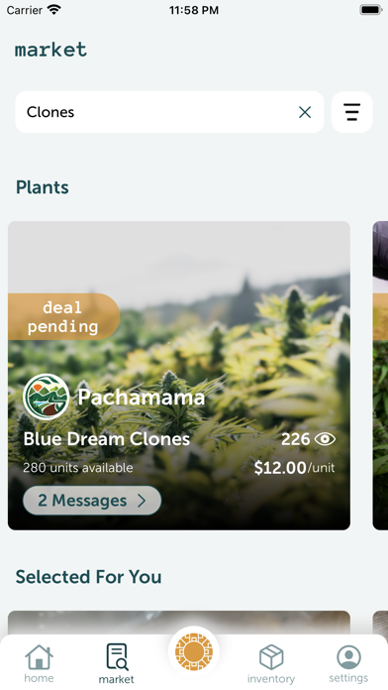Clear the Clones search text
Viewport: 388px width, 690px height.
[305, 112]
